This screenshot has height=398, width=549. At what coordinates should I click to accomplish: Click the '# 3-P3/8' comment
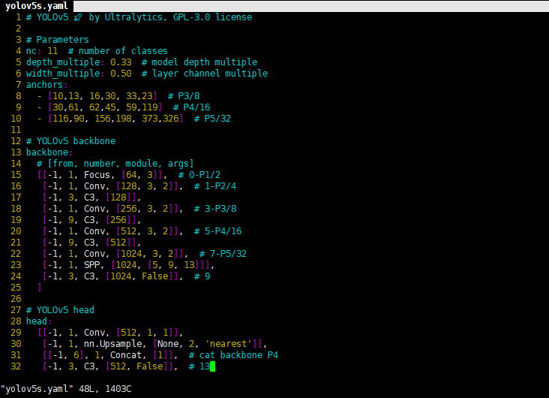pos(215,208)
